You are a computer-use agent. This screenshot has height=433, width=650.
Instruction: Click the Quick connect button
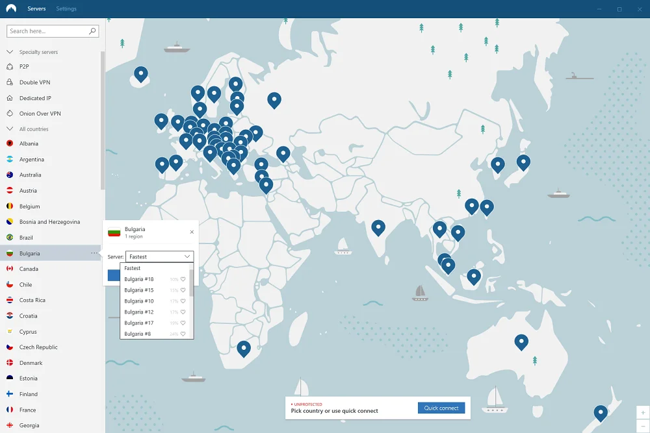[441, 408]
